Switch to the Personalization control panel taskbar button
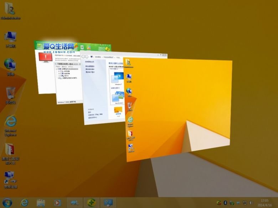The height and width of the screenshot is (208, 278). pyautogui.click(x=108, y=202)
